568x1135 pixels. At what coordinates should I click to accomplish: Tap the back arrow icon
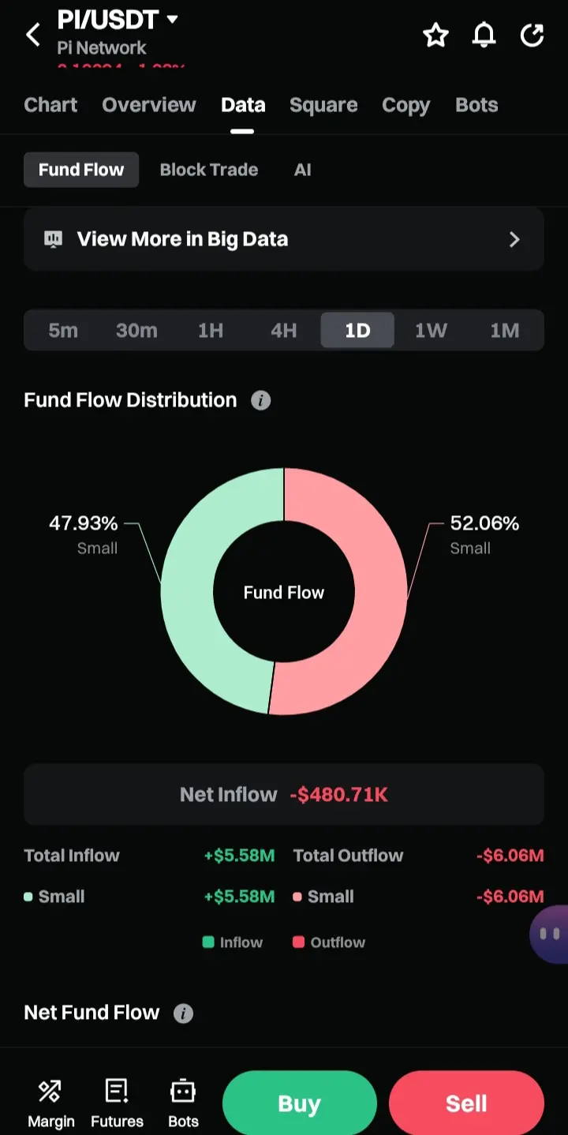pos(33,35)
